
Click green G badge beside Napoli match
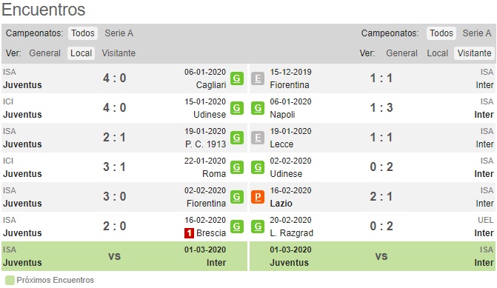pyautogui.click(x=258, y=108)
